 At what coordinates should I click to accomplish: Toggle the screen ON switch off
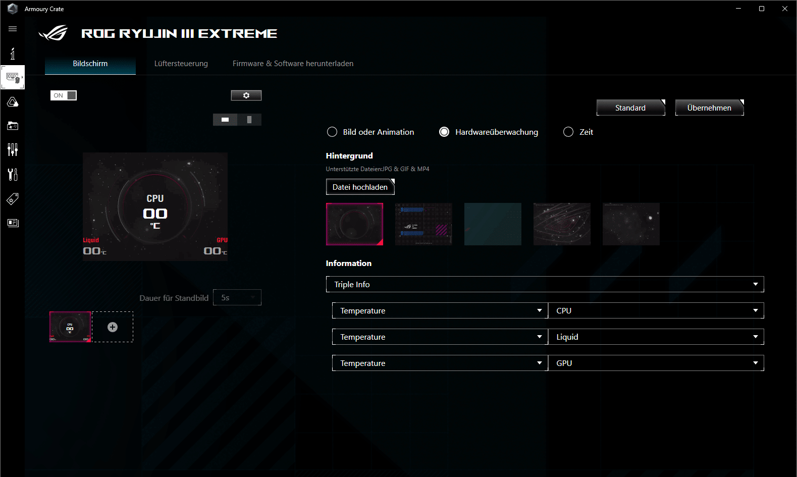(x=64, y=95)
